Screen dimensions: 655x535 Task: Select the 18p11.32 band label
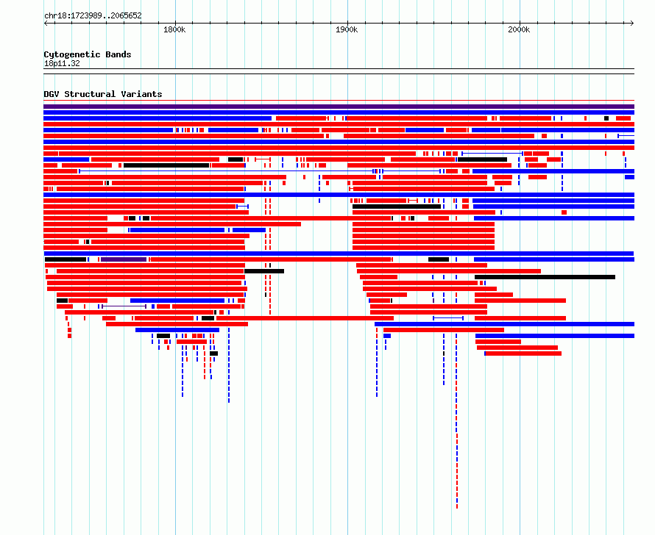[x=62, y=63]
